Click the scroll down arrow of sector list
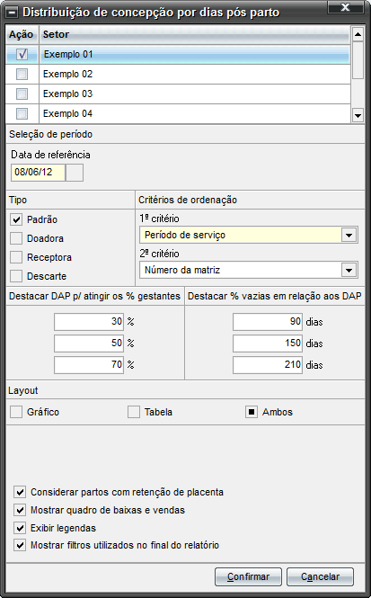This screenshot has width=371, height=598. coord(358,115)
